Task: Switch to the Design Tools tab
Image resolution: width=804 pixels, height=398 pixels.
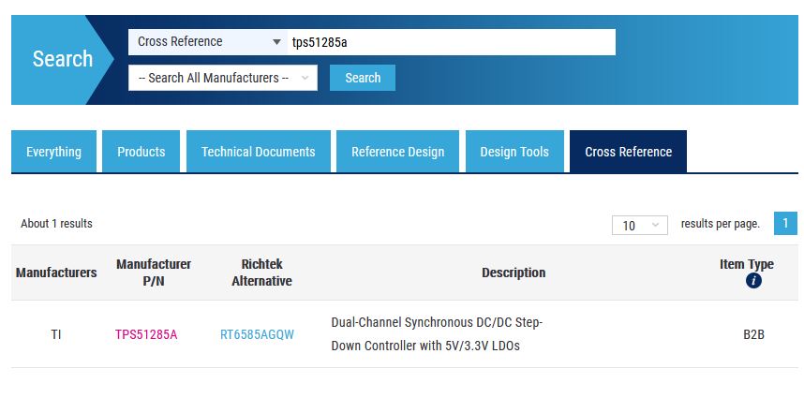Action: (x=514, y=152)
